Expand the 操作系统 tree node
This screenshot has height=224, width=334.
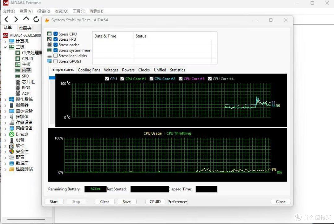[x=5, y=99]
